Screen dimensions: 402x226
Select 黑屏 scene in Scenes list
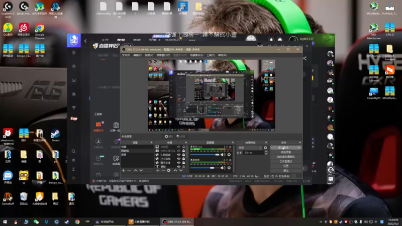[137, 155]
